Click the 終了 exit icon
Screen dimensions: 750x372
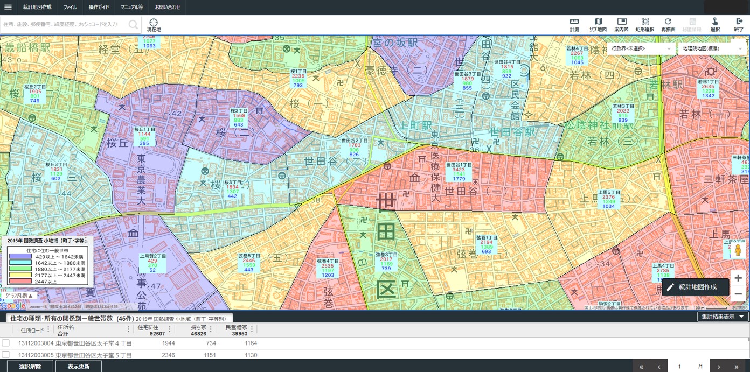(739, 25)
